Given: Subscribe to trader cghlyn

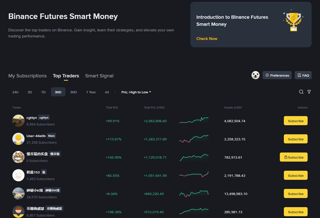Looking at the screenshot, I should [x=296, y=121].
